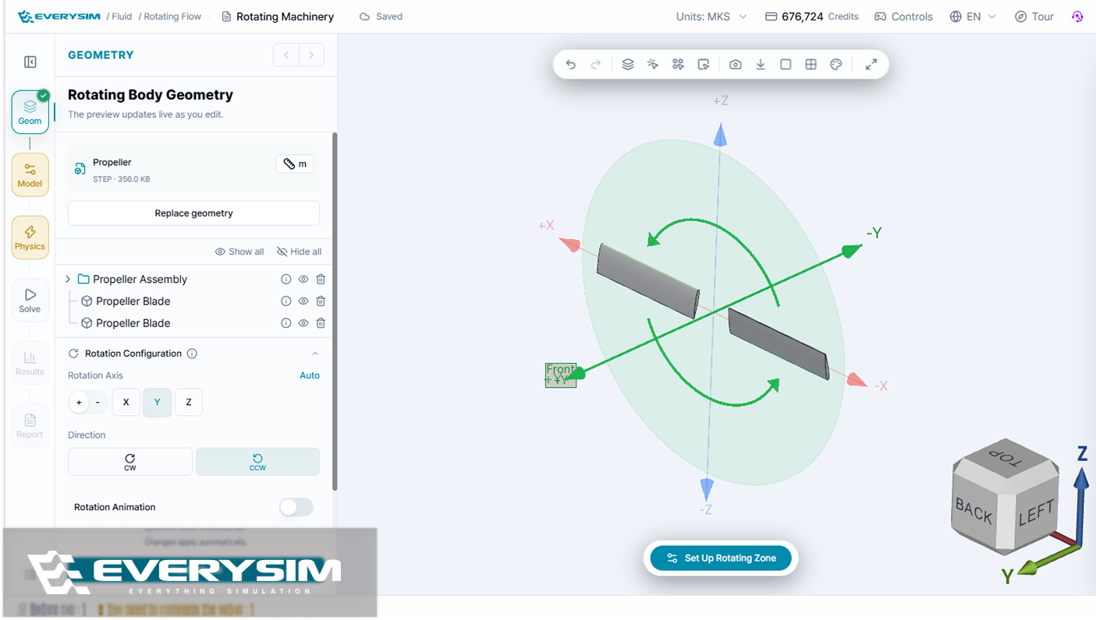Switch to the four-pane grid view icon
The height and width of the screenshot is (620, 1096).
811,65
